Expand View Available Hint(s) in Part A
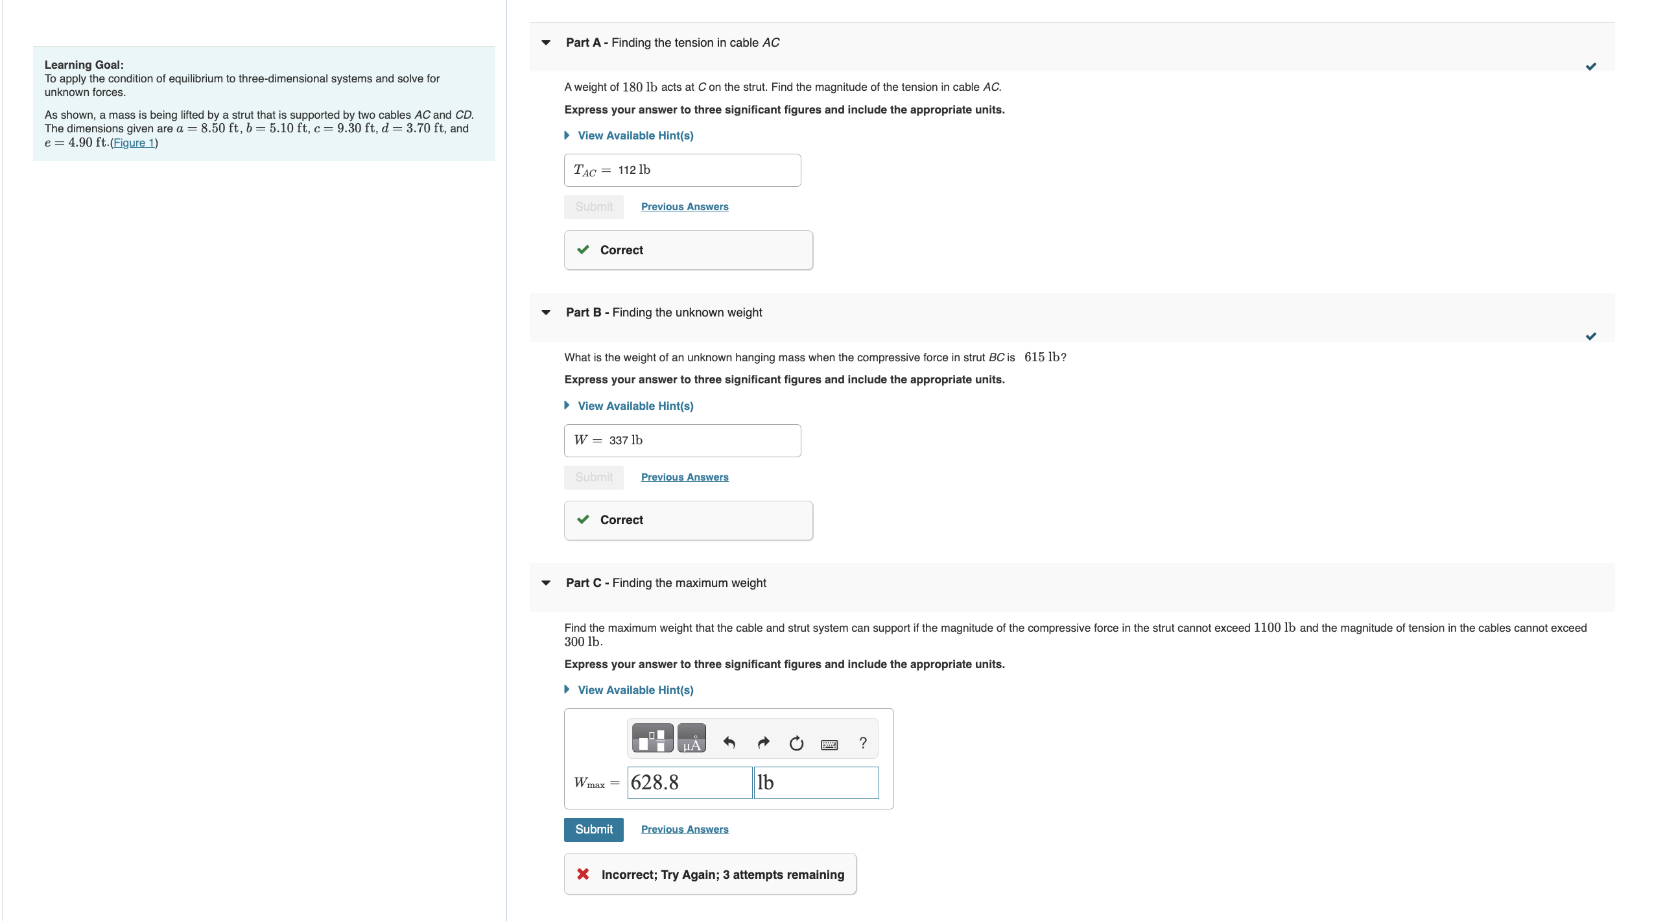The image size is (1654, 921). click(x=635, y=136)
